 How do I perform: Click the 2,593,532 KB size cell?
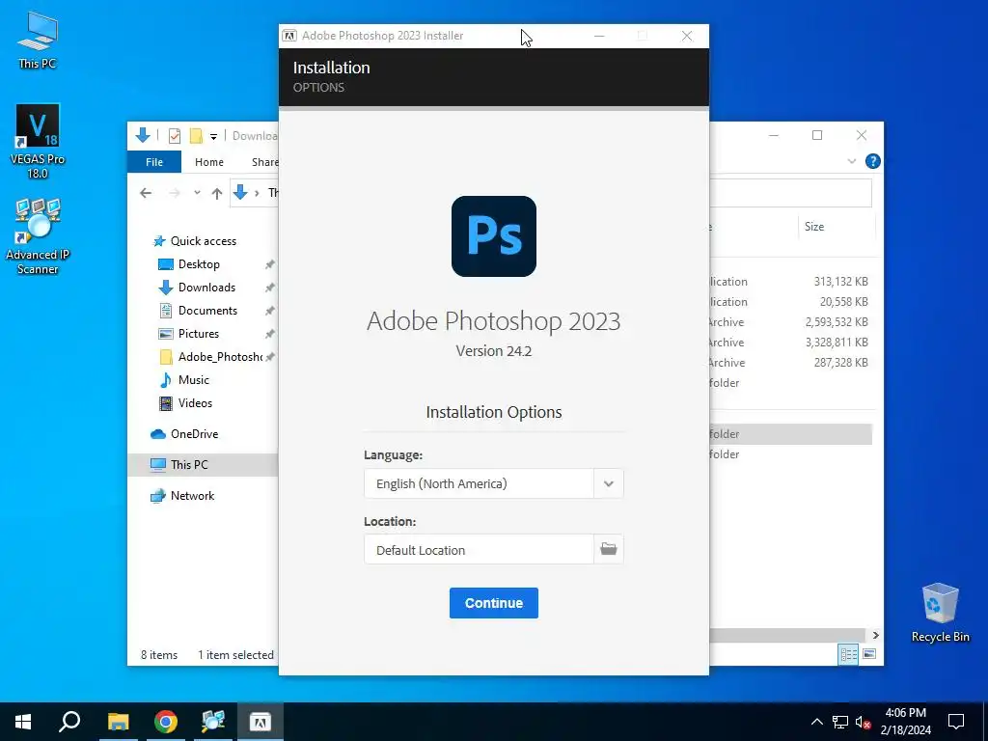(x=837, y=322)
